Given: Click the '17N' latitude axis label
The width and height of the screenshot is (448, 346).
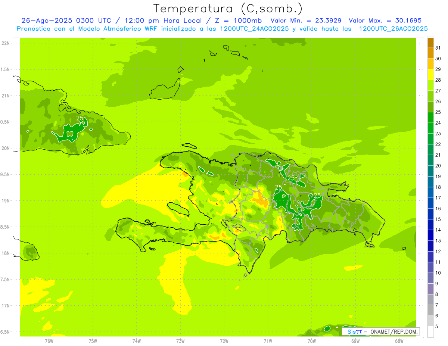Looking at the screenshot, I should 6,306.
